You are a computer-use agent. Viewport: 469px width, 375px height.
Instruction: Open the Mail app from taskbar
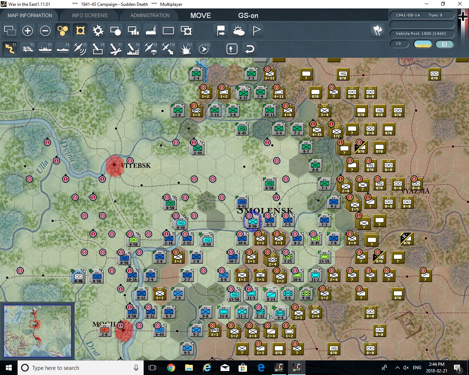point(225,368)
